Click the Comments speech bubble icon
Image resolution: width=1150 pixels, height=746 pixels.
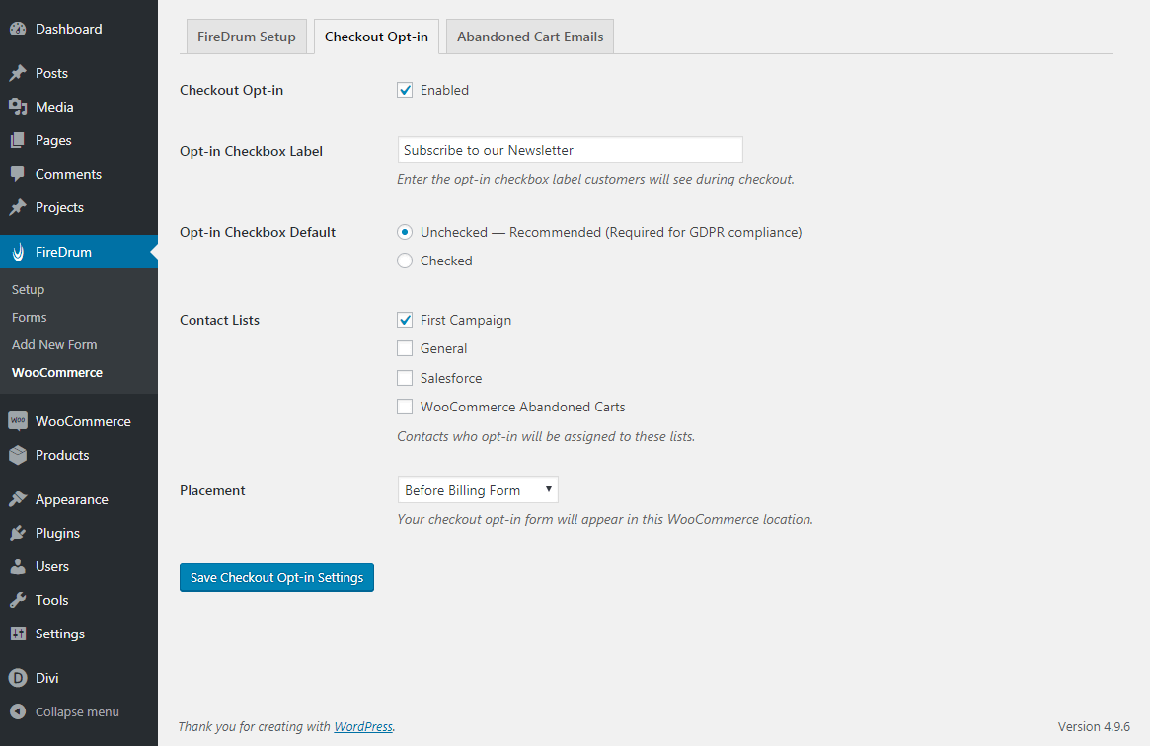point(17,174)
